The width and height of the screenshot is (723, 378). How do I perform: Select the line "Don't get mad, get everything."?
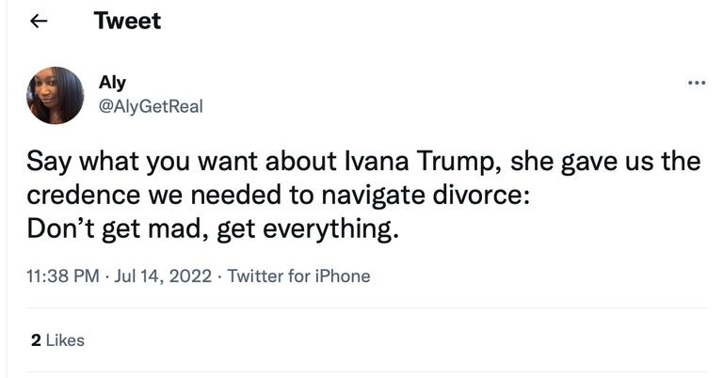212,228
